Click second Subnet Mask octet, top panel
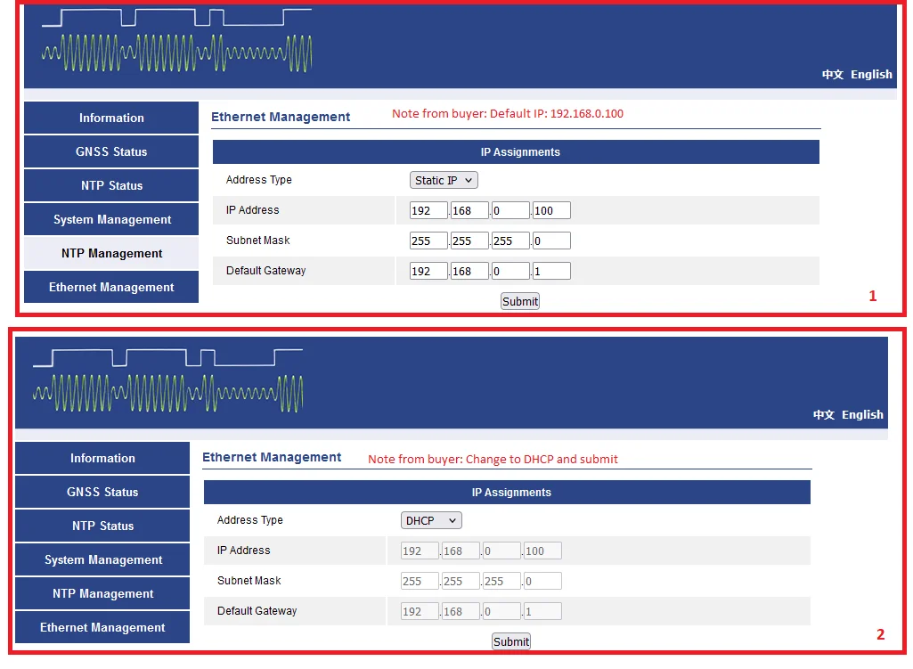The width and height of the screenshot is (913, 669). point(469,241)
